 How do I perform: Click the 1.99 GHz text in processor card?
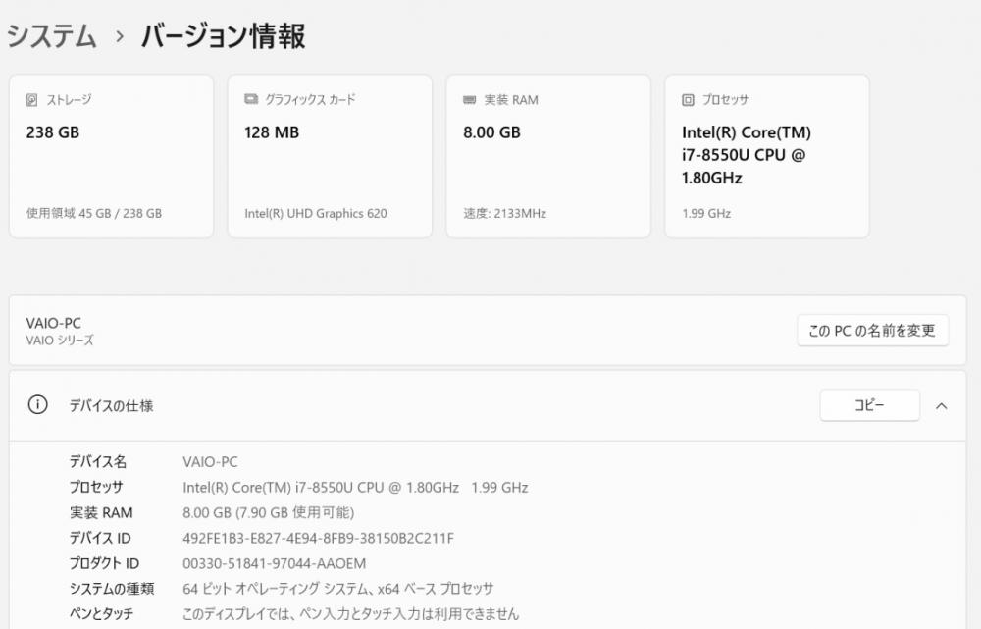click(706, 213)
